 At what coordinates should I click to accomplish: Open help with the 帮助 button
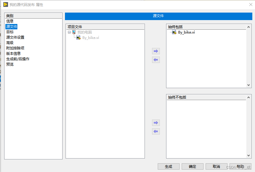pos(240,167)
